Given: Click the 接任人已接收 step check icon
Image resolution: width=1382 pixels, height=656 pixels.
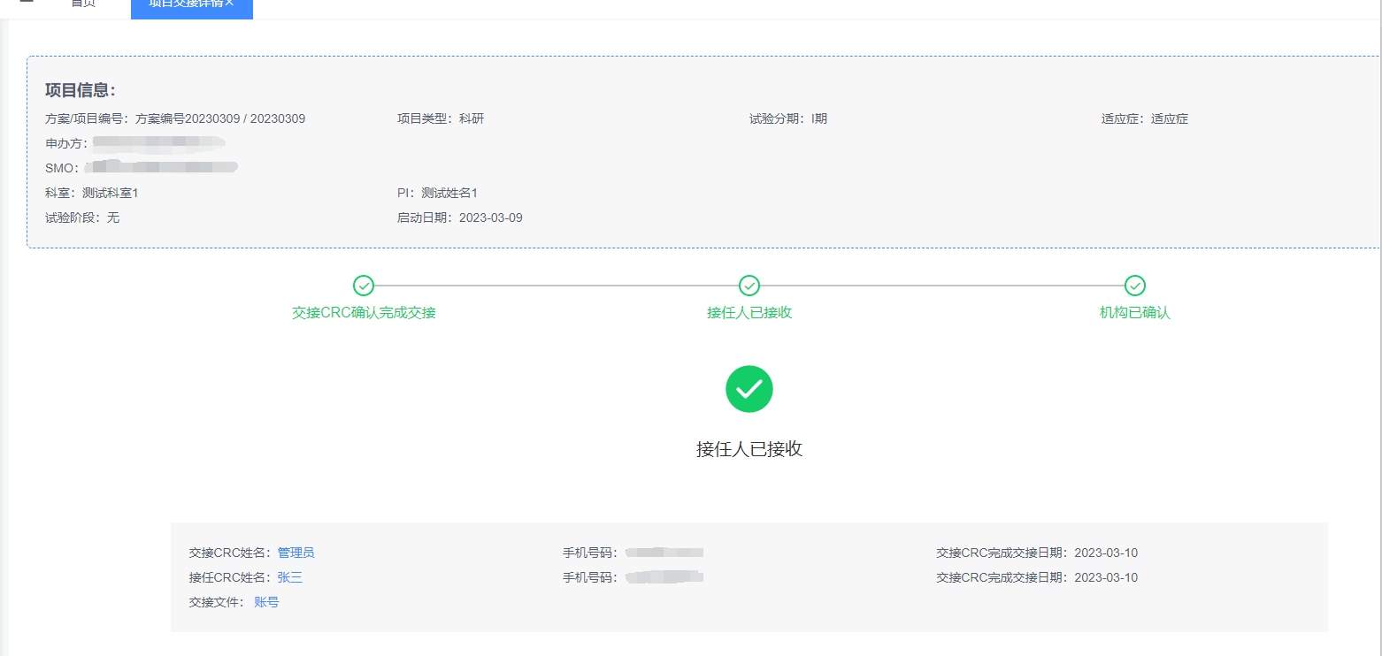Looking at the screenshot, I should point(749,286).
